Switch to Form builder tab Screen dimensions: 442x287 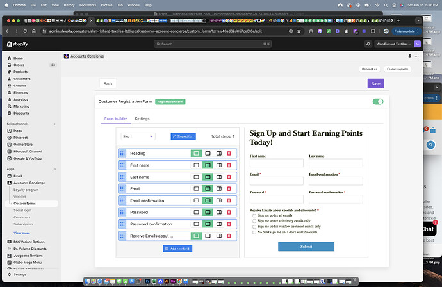pyautogui.click(x=115, y=119)
